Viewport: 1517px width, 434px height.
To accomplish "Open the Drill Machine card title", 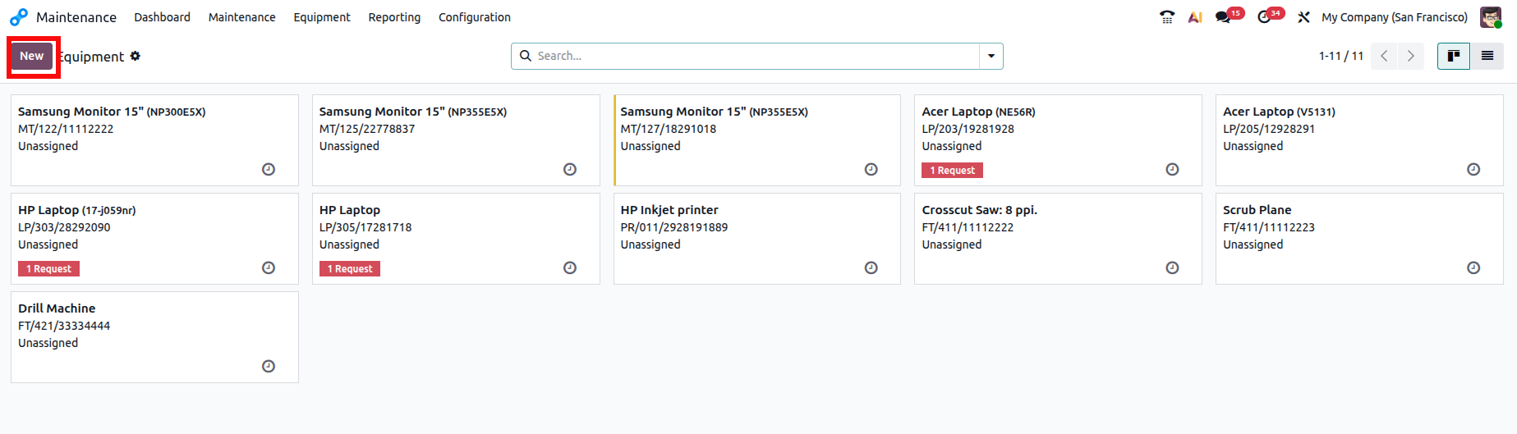I will click(x=57, y=308).
